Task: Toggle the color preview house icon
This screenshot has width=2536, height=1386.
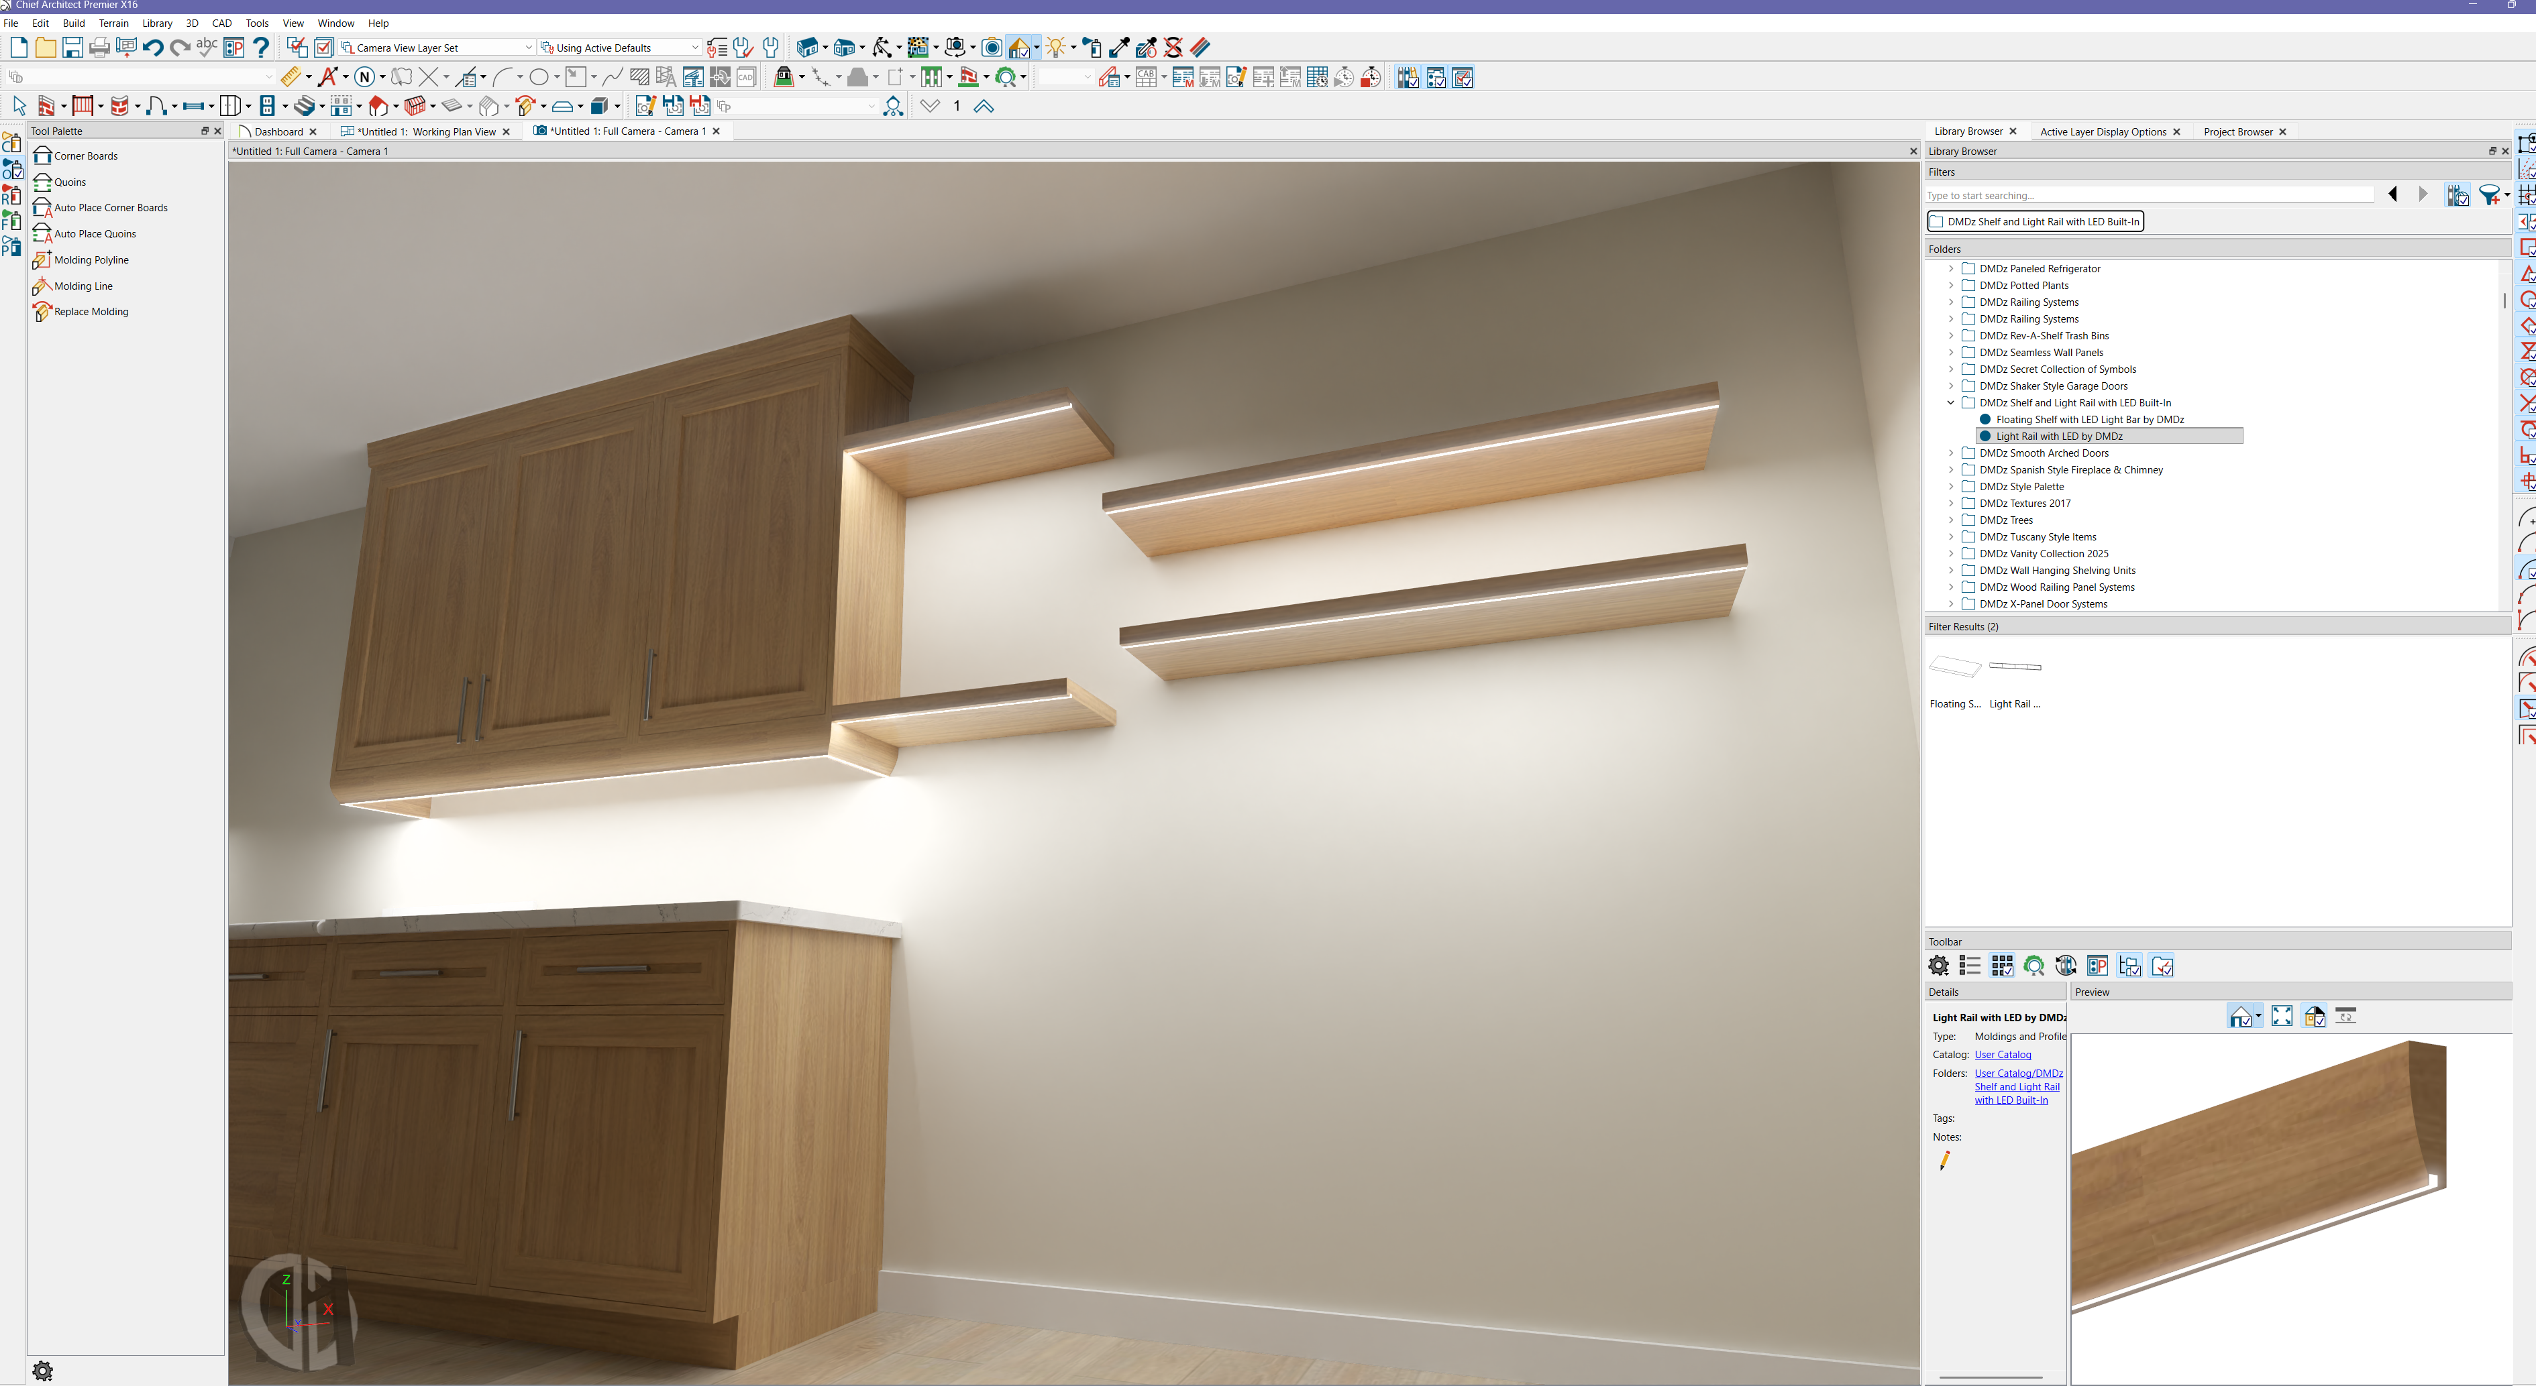Action: pyautogui.click(x=2315, y=1016)
